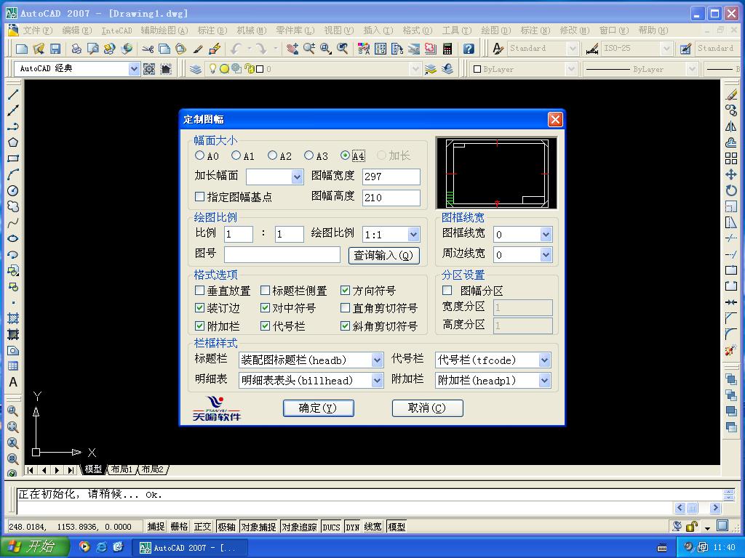Close the 定制图幅 dialog
This screenshot has width=745, height=558.
click(555, 119)
